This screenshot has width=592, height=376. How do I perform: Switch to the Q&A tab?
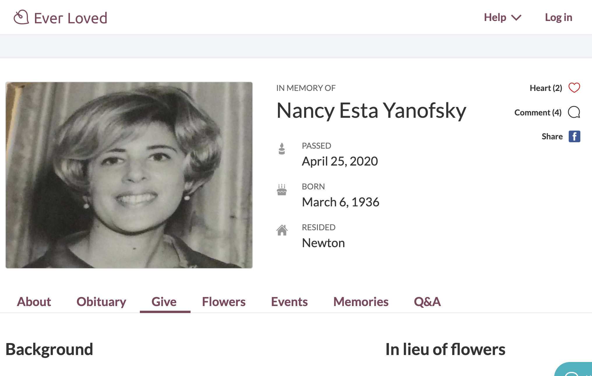coord(427,302)
